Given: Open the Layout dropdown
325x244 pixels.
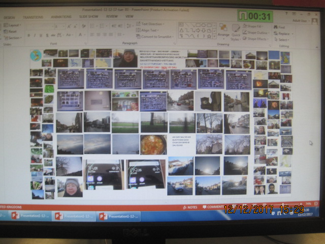Looking at the screenshot, I should tap(12, 25).
